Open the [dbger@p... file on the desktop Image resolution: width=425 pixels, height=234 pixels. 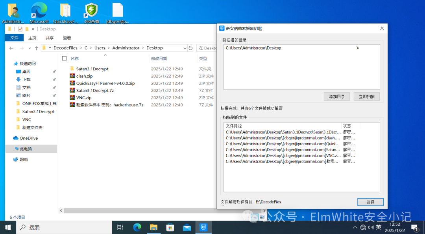coord(118,13)
